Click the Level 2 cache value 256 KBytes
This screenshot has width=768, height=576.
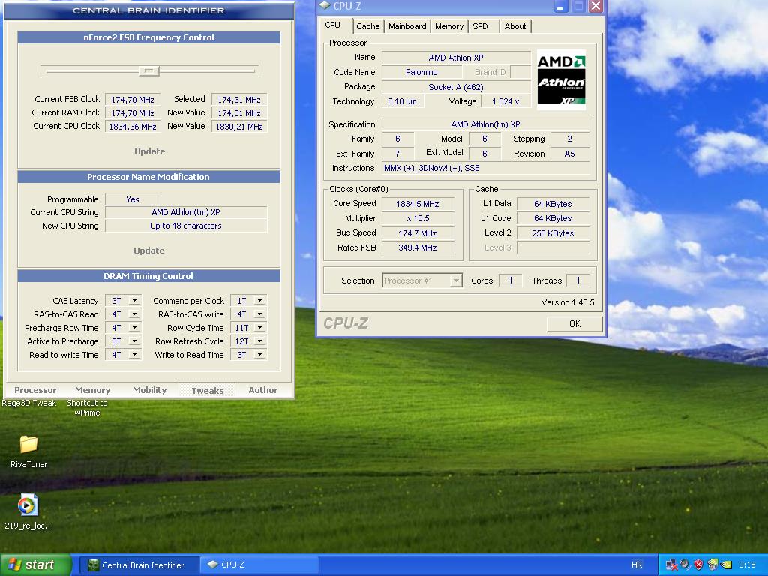pos(553,233)
